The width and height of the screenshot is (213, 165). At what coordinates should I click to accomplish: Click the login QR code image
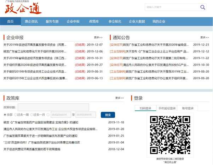pyautogui.click(x=170, y=135)
